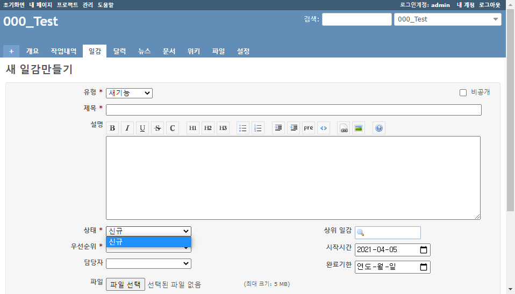
Task: Insert Heading 1 with H1 button
Action: pyautogui.click(x=193, y=128)
